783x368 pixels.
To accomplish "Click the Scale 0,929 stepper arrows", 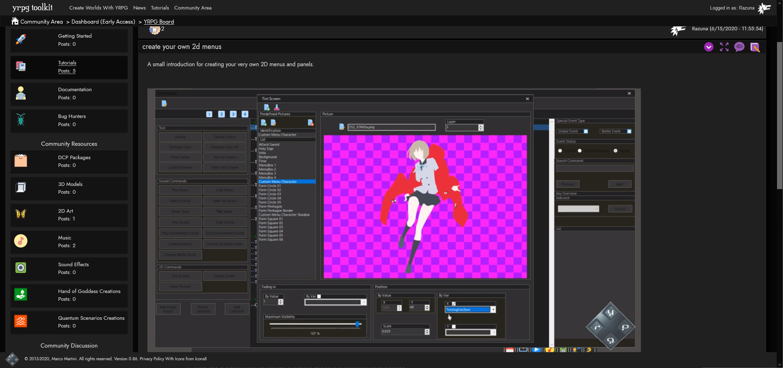I will pos(427,332).
